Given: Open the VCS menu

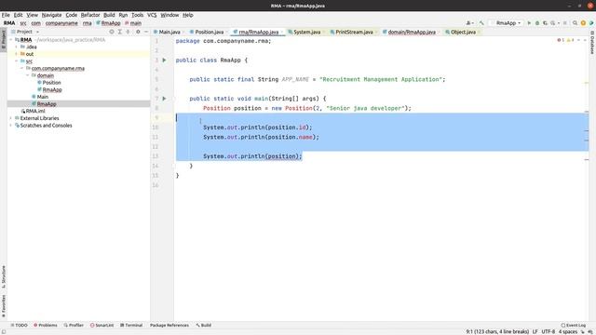Looking at the screenshot, I should (x=152, y=15).
